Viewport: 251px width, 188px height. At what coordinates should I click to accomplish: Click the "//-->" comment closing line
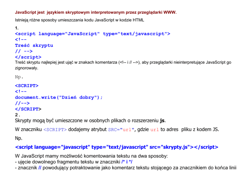pos(22,103)
